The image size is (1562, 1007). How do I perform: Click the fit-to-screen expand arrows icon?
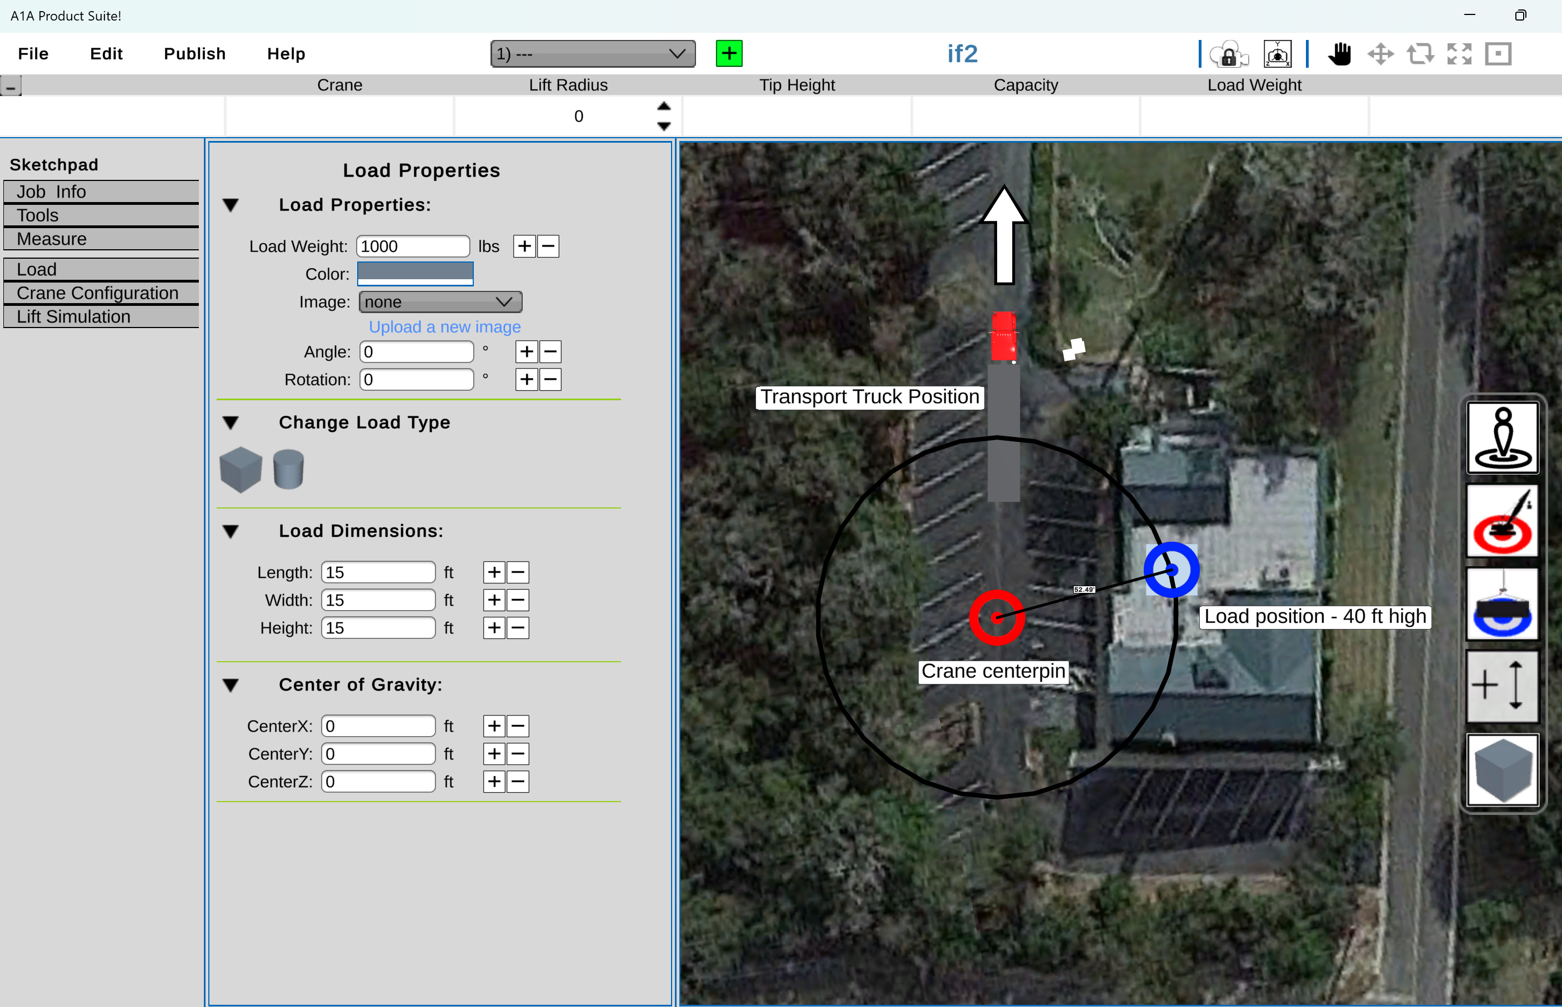[x=1459, y=54]
